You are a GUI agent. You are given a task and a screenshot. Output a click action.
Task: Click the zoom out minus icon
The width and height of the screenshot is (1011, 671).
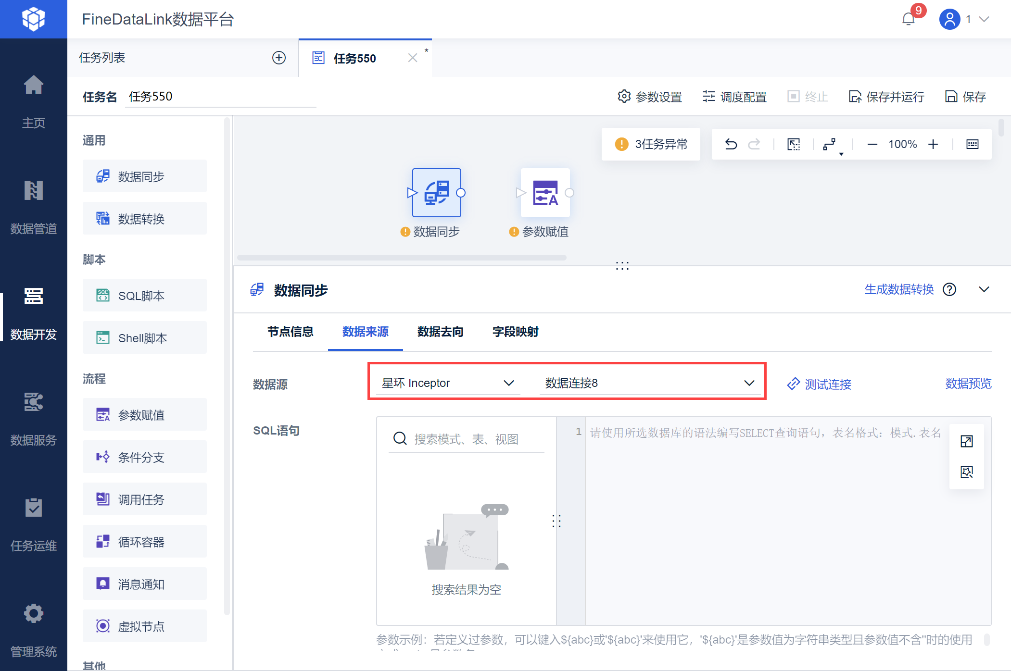[872, 144]
